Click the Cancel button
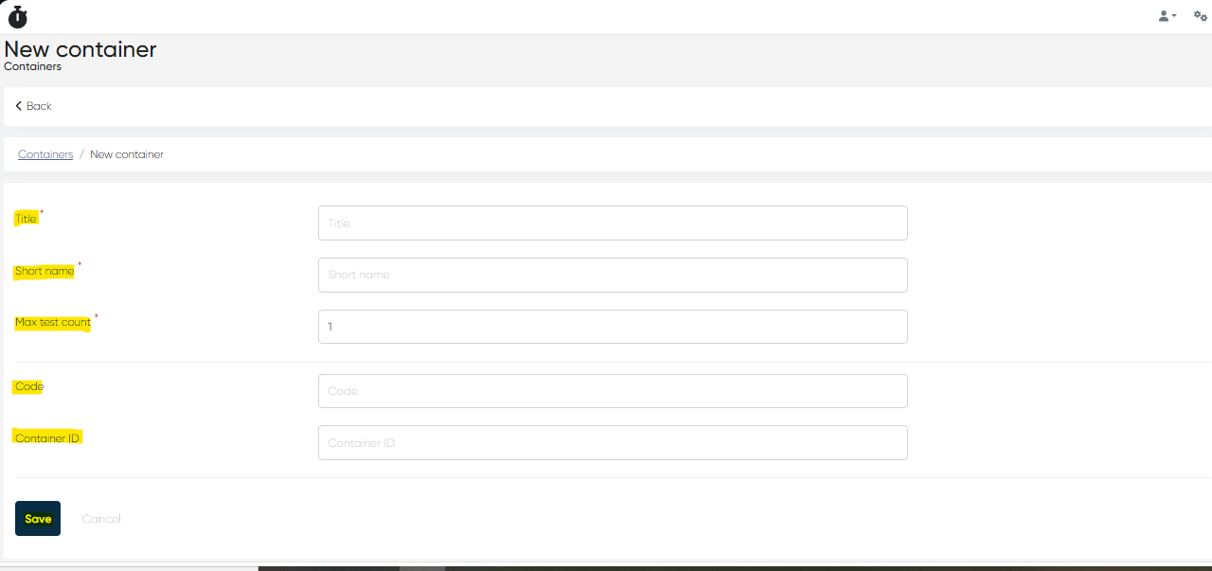The height and width of the screenshot is (571, 1212). (x=101, y=519)
